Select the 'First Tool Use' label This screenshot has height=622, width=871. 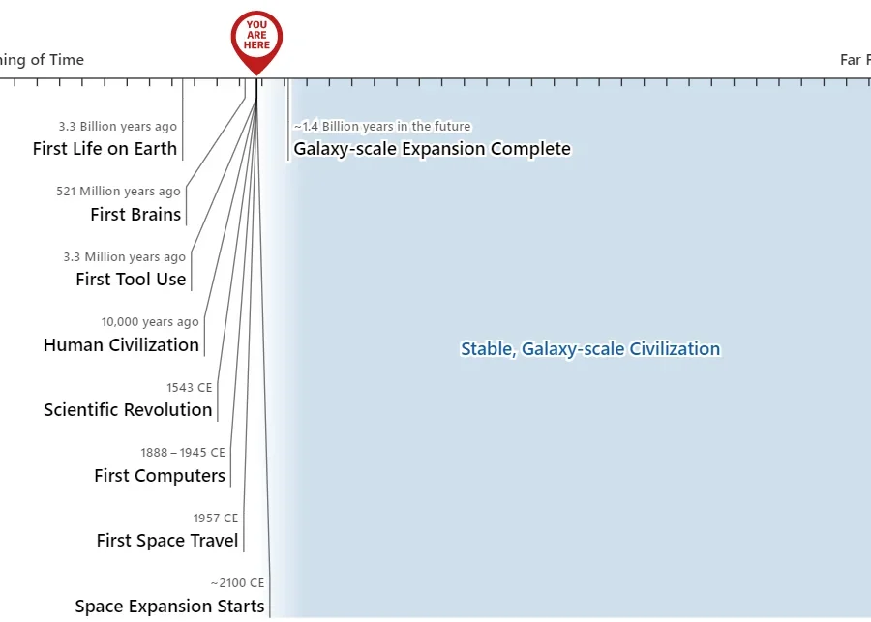pos(131,280)
